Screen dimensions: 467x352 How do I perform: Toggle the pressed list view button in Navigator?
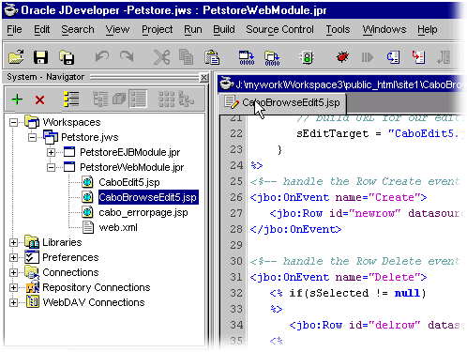coord(138,99)
